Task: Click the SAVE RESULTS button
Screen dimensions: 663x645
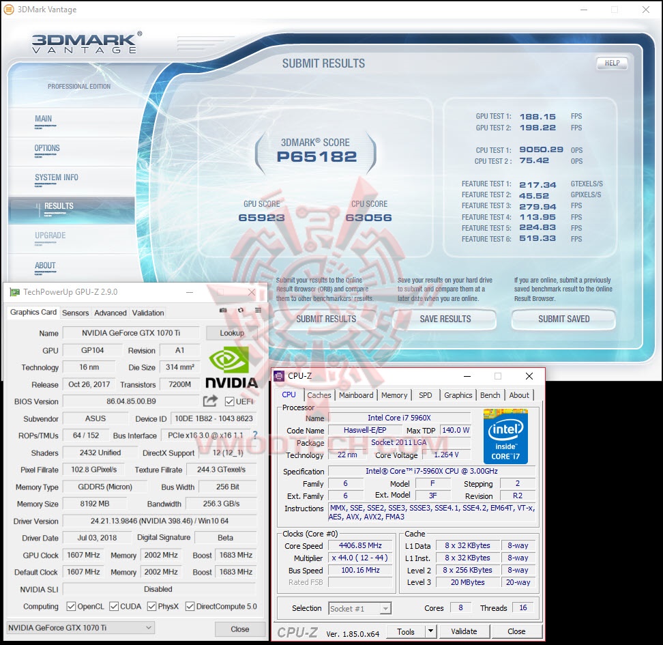Action: click(445, 319)
